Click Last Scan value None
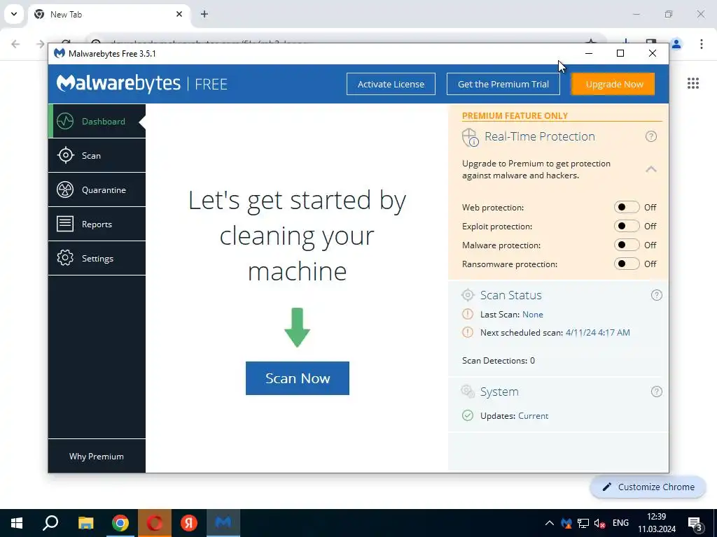The width and height of the screenshot is (717, 537). [533, 314]
